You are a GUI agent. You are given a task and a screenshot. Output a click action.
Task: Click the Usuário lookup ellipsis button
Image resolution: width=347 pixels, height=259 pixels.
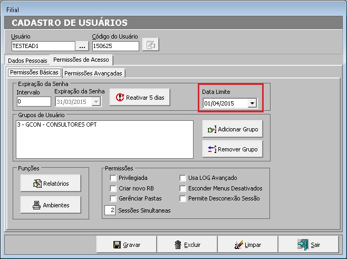click(x=82, y=46)
